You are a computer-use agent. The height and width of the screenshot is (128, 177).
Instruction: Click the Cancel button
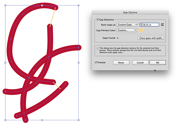(140, 63)
